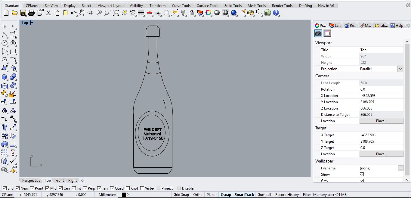Click the Save file icon
Image resolution: width=411 pixels, height=198 pixels.
tap(23, 13)
